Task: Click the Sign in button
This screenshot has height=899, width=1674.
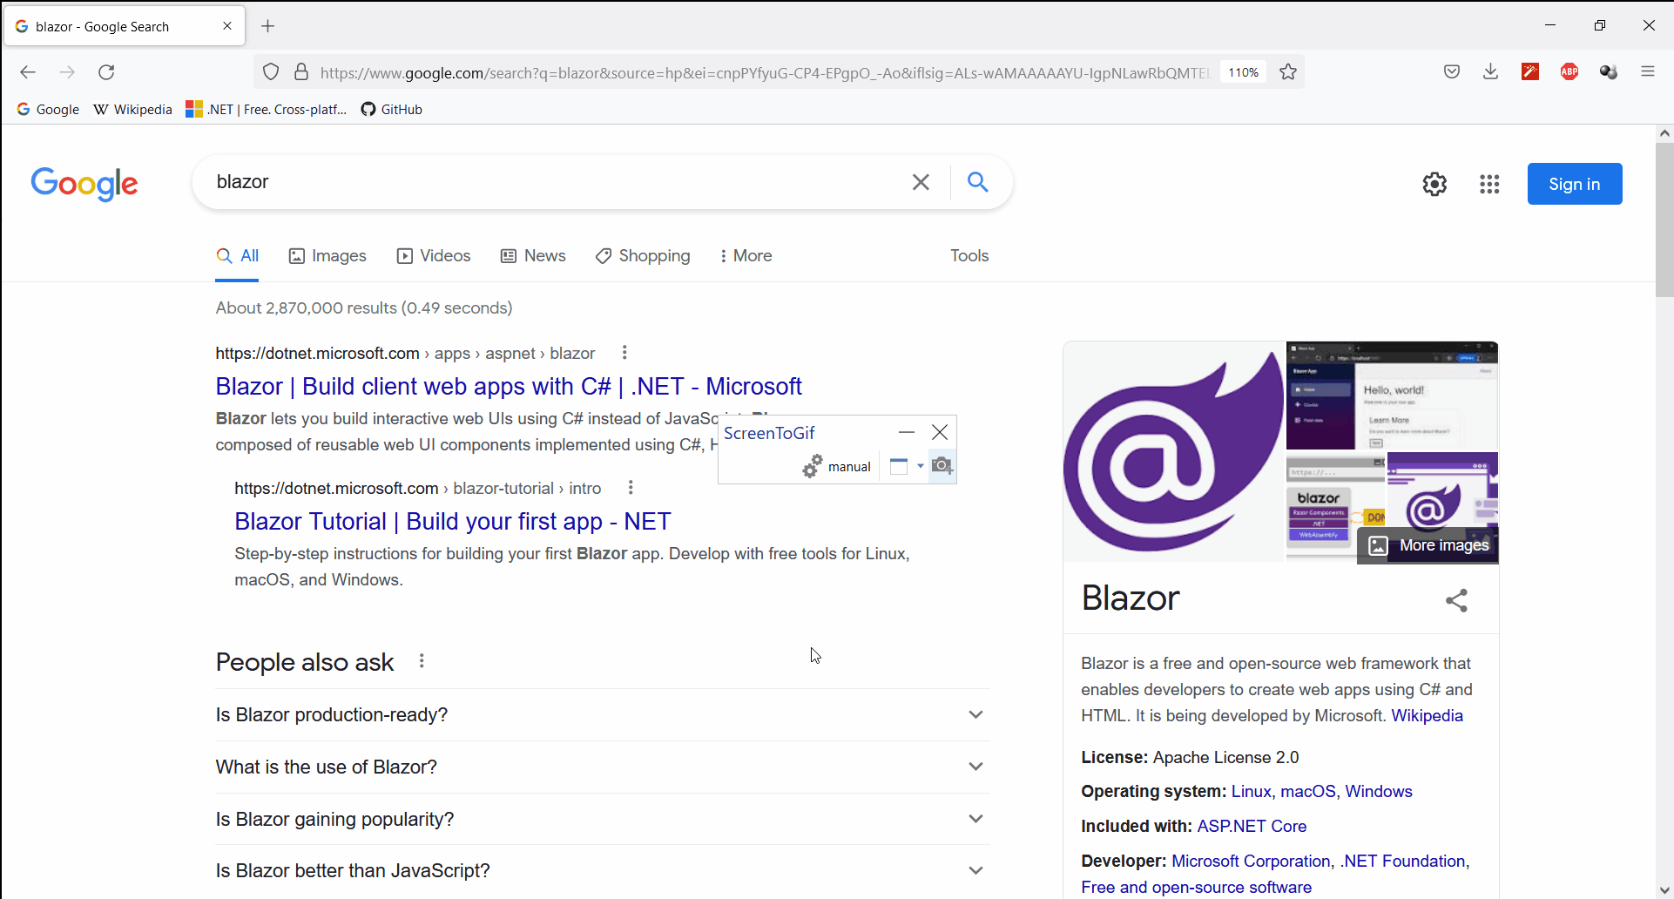Action: pos(1575,184)
